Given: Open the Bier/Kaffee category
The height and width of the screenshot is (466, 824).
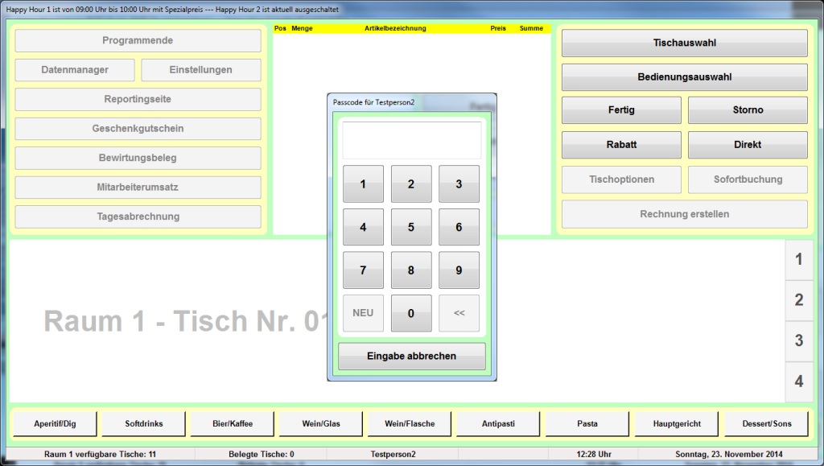Looking at the screenshot, I should tap(233, 423).
